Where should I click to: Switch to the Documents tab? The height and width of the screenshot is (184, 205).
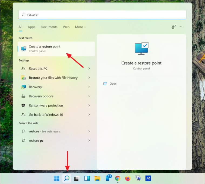tap(49, 27)
